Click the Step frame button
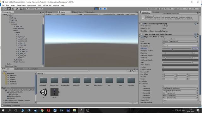The width and height of the screenshot is (202, 113). (105, 9)
